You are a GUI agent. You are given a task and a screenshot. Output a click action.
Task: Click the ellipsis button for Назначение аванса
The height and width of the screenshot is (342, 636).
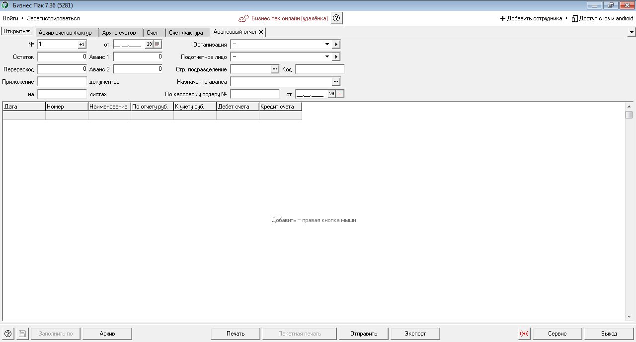[x=336, y=81]
